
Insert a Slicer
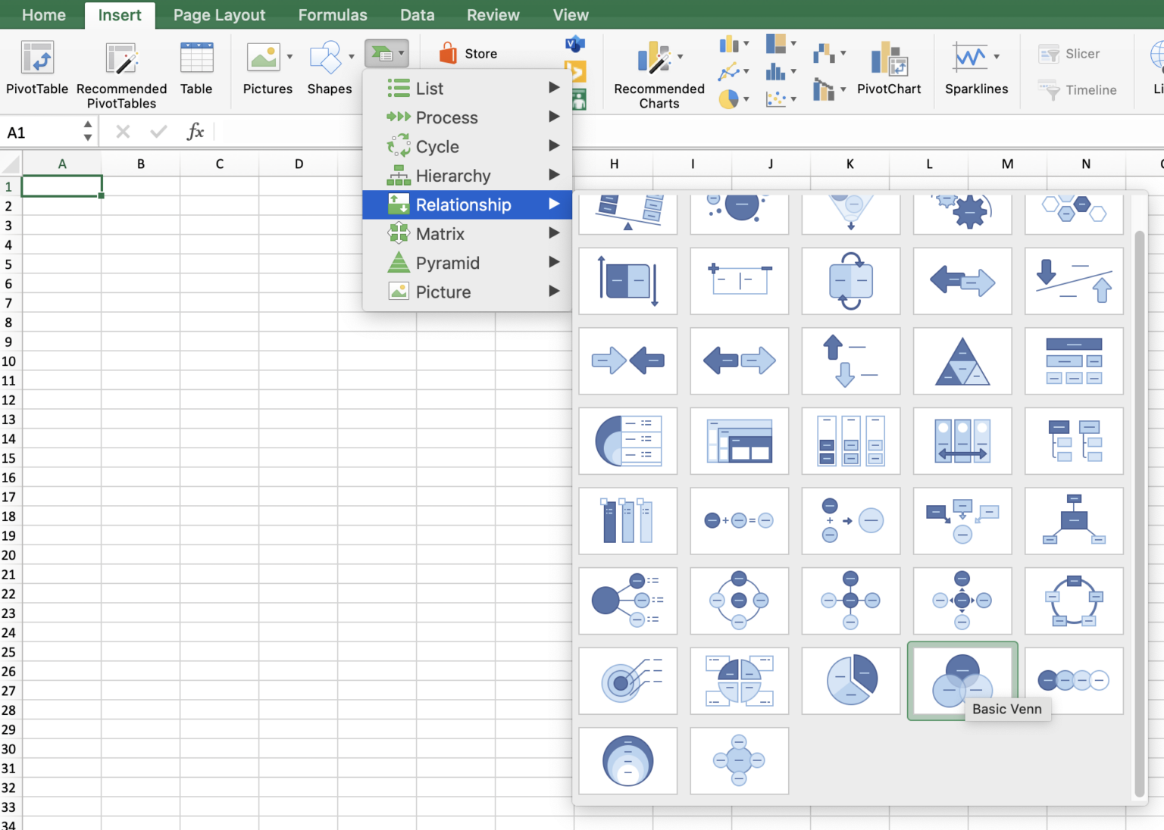click(x=1072, y=53)
